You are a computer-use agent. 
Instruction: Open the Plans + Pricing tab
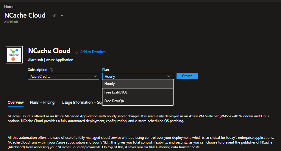point(42,102)
